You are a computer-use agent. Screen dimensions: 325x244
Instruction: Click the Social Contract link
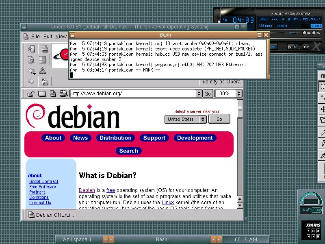tap(43, 181)
